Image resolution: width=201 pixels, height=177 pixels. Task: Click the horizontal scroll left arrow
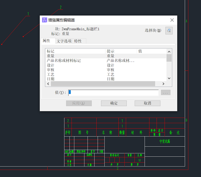click(48, 84)
